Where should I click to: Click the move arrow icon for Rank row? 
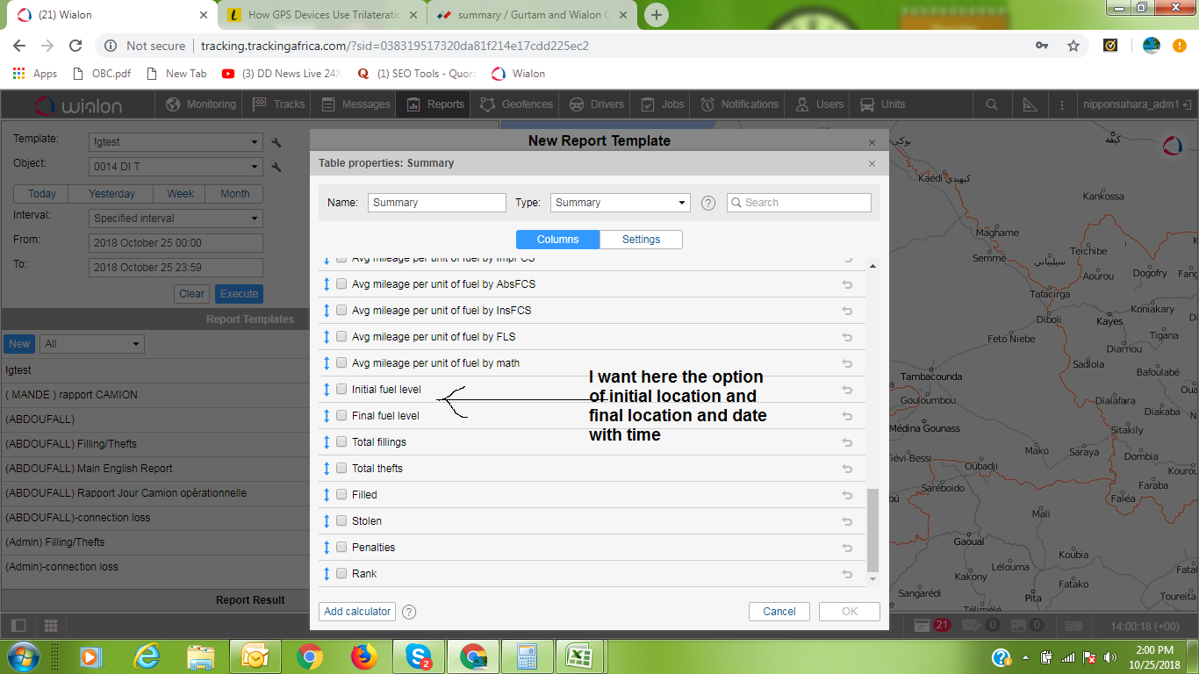pos(327,574)
